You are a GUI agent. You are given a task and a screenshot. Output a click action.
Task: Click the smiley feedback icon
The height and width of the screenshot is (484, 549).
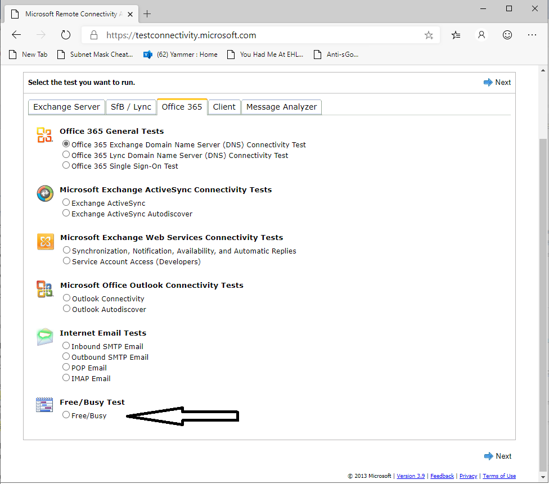pyautogui.click(x=507, y=35)
